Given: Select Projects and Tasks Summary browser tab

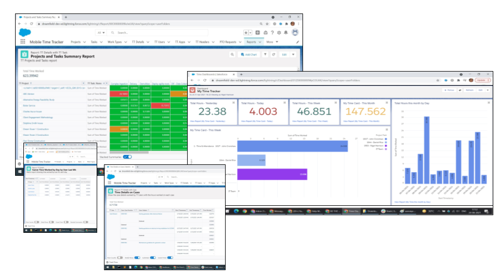Looking at the screenshot, I should pos(39,17).
